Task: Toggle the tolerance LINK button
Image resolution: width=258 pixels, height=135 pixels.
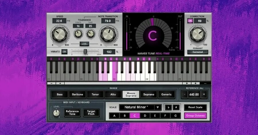Action: pos(84,44)
